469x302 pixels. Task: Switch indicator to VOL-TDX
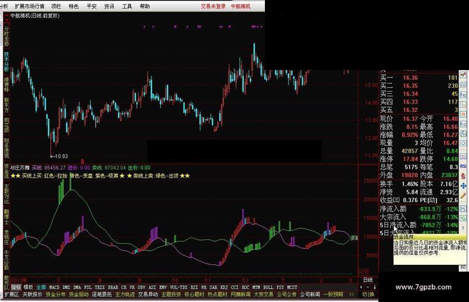point(178,287)
